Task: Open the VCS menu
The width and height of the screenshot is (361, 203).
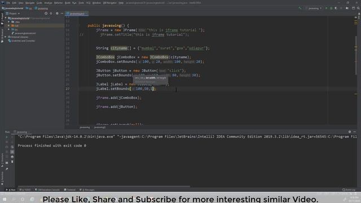Action: (x=89, y=3)
